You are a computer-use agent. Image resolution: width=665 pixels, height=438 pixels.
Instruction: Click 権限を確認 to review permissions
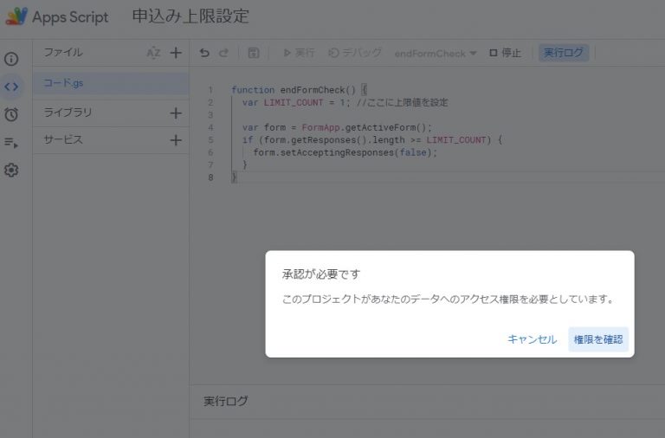point(598,339)
